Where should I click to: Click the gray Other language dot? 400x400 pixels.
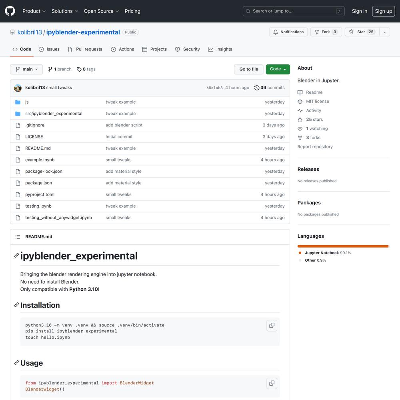point(300,260)
